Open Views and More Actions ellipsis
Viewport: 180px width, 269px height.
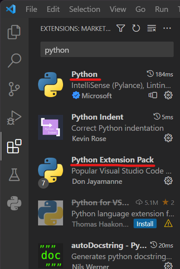pos(167,28)
